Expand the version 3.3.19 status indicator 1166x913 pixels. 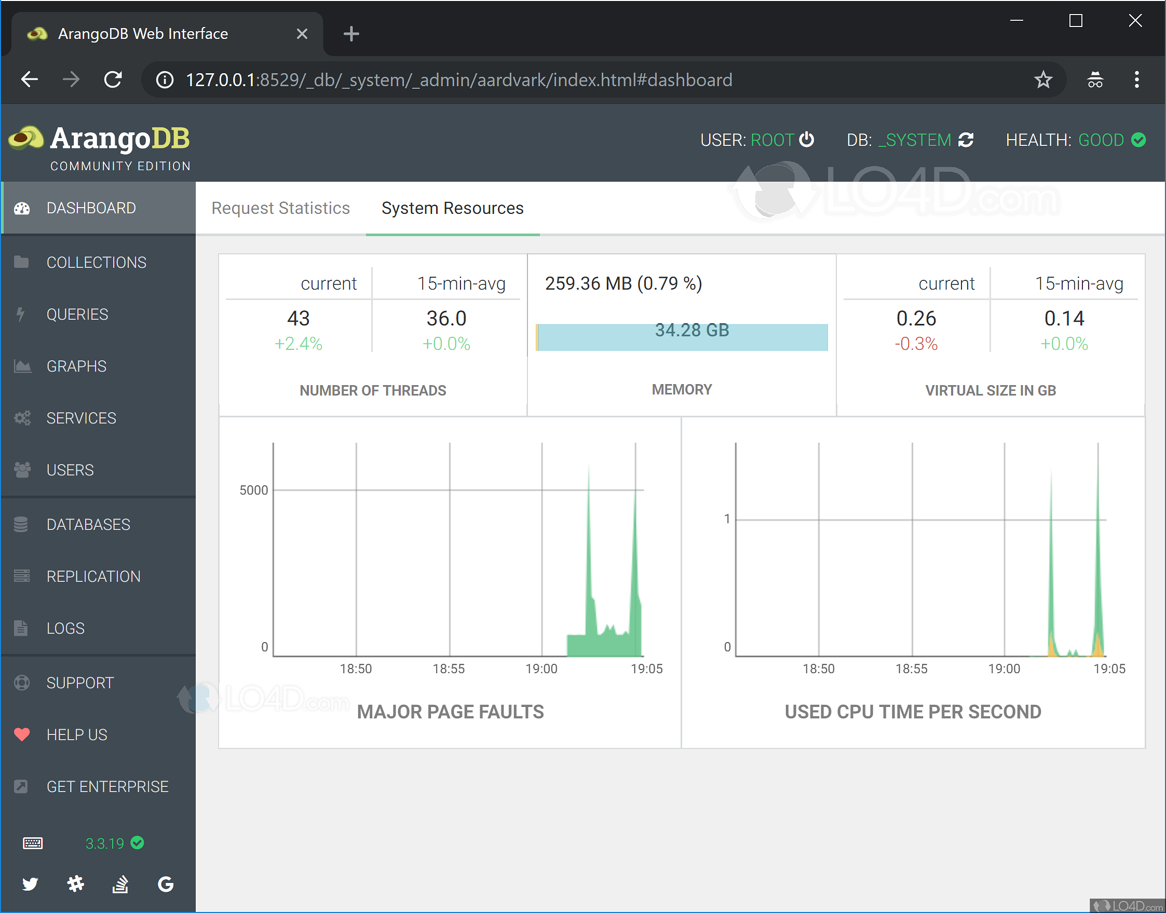click(x=138, y=843)
